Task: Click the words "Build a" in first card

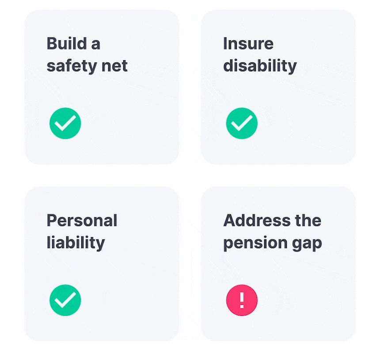Action: click(x=73, y=43)
